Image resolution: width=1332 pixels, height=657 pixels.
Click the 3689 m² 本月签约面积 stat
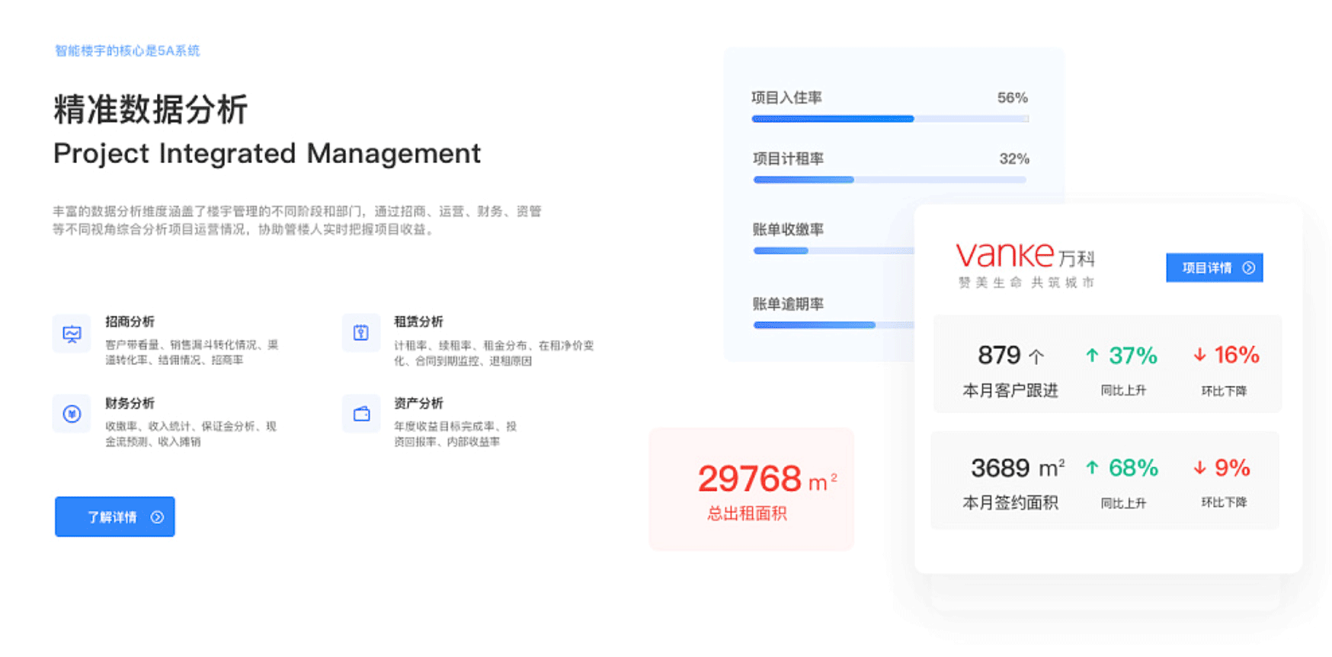click(x=1012, y=482)
